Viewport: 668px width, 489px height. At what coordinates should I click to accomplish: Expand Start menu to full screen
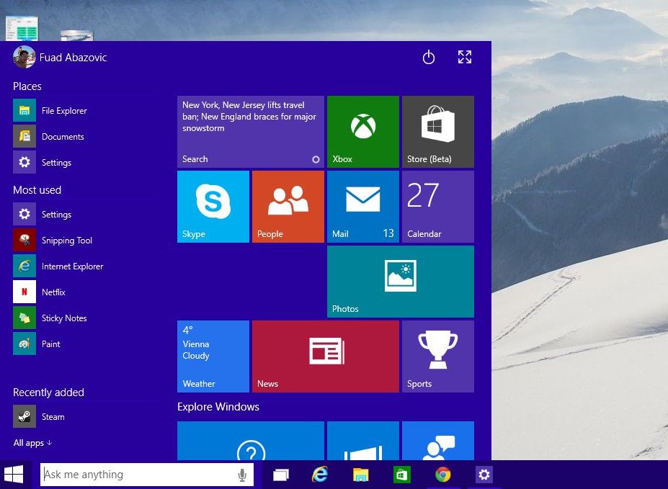(465, 58)
